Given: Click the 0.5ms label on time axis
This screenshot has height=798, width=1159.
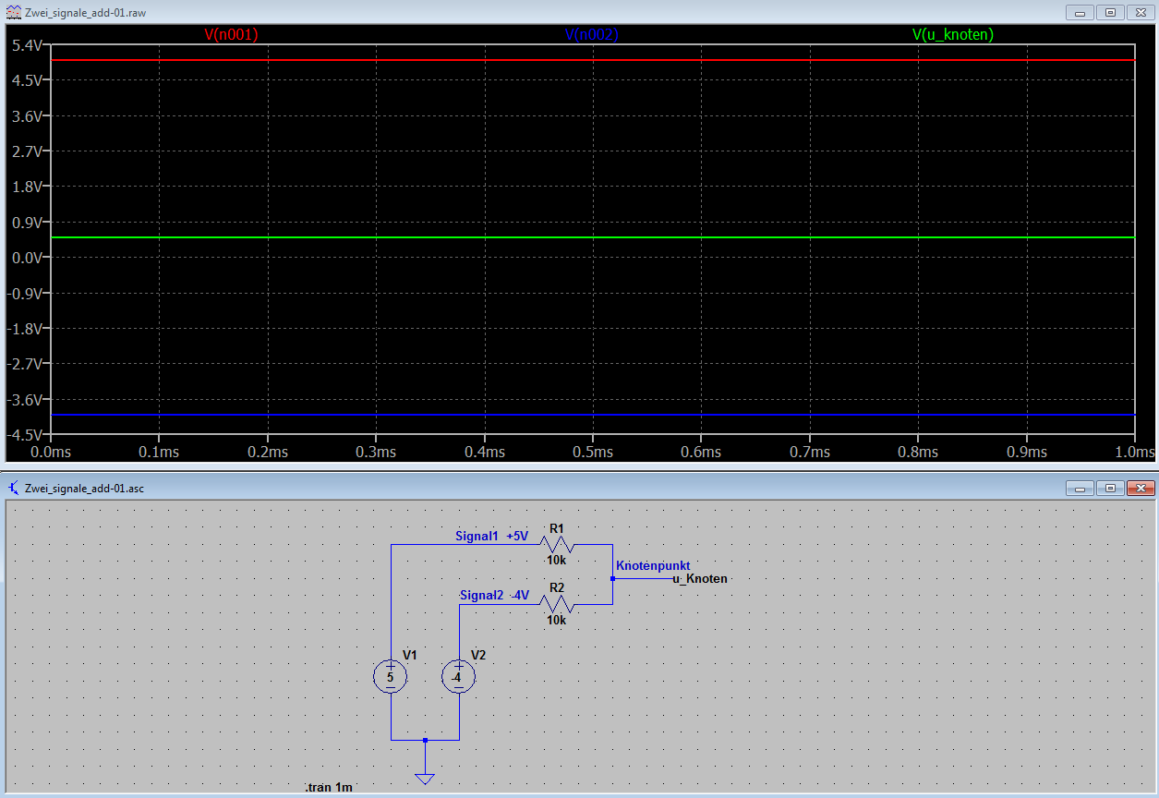Looking at the screenshot, I should 592,452.
